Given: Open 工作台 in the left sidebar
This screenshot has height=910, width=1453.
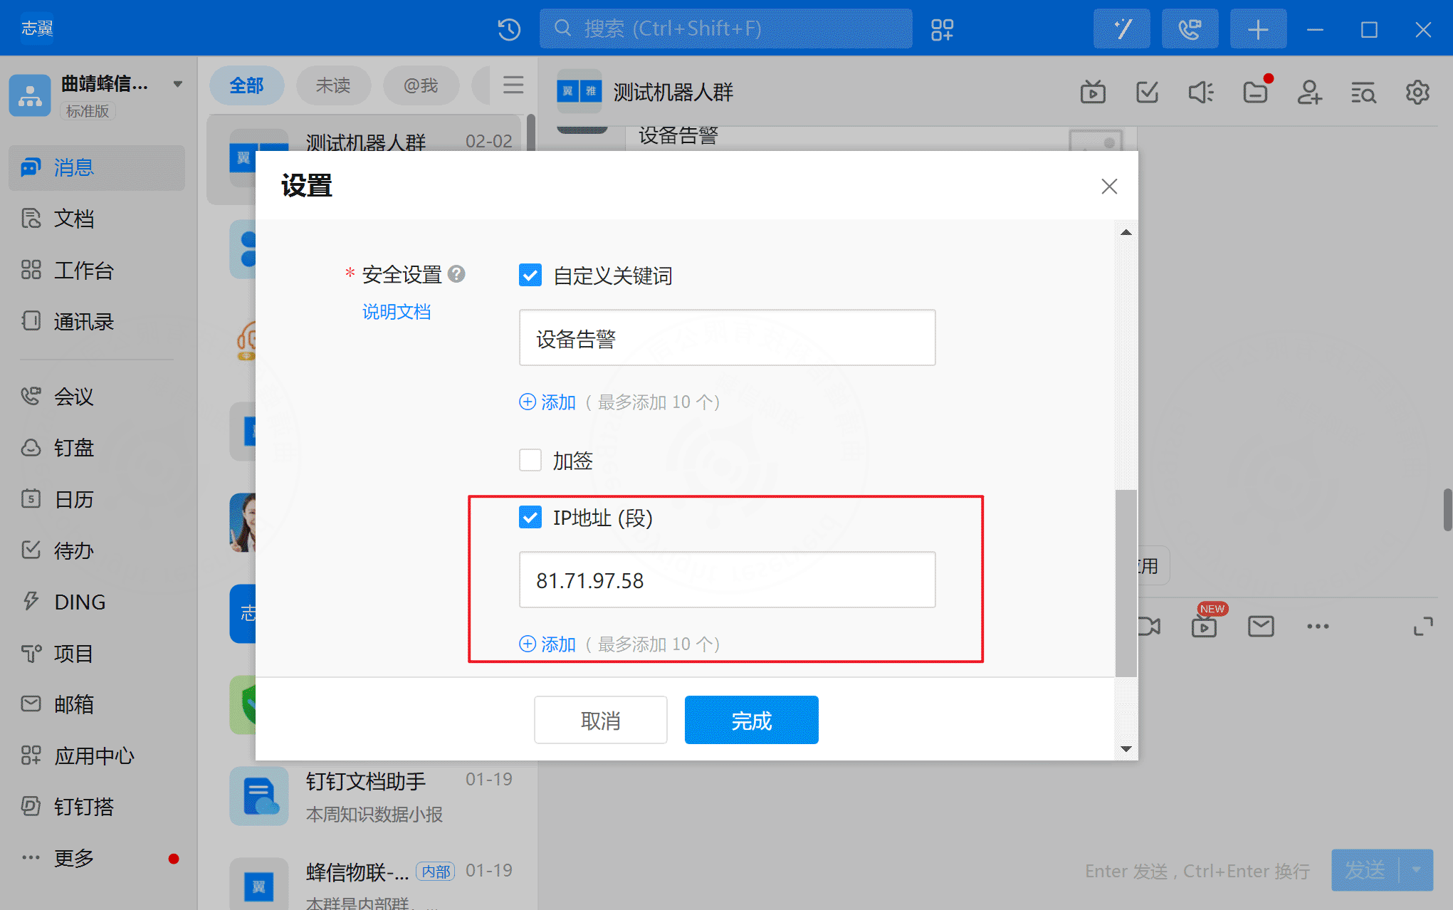Looking at the screenshot, I should 97,271.
